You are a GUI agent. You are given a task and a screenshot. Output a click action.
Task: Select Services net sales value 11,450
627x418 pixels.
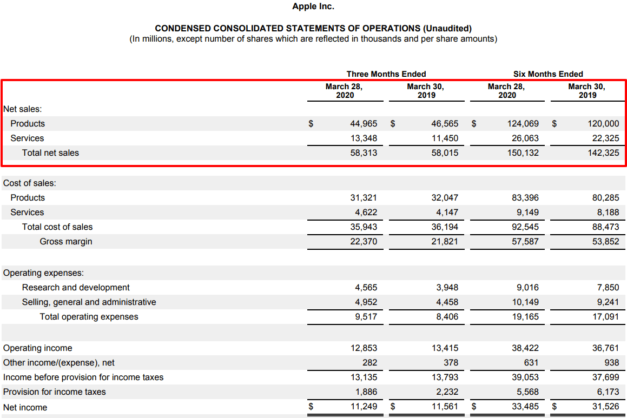tap(445, 138)
